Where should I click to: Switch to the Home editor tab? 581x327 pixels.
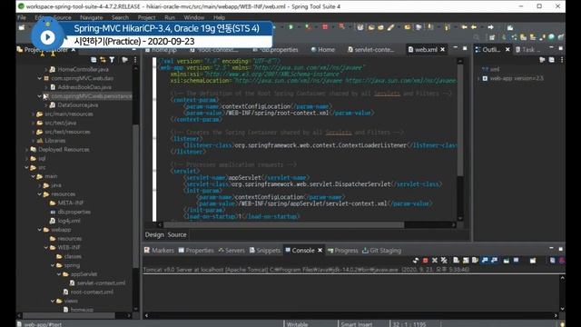[x=322, y=49]
